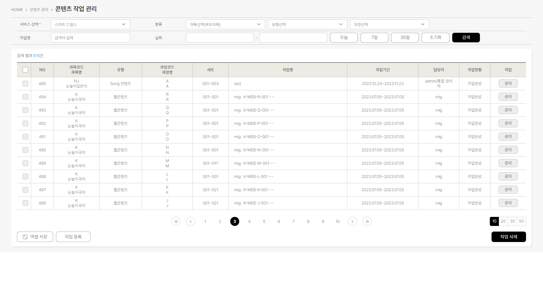Open the 과목선택(부모과목) dropdown
This screenshot has width=543, height=305.
pyautogui.click(x=226, y=24)
